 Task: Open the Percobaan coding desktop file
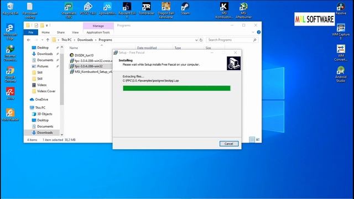30,10
